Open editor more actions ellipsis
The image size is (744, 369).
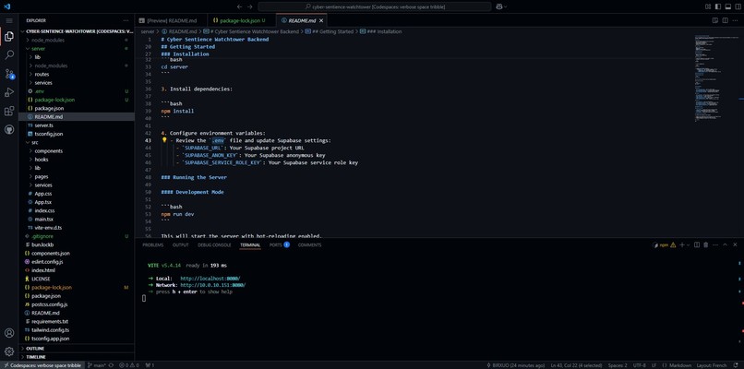735,20
